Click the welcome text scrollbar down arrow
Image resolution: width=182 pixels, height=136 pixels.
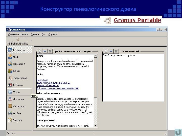[x=96, y=126]
